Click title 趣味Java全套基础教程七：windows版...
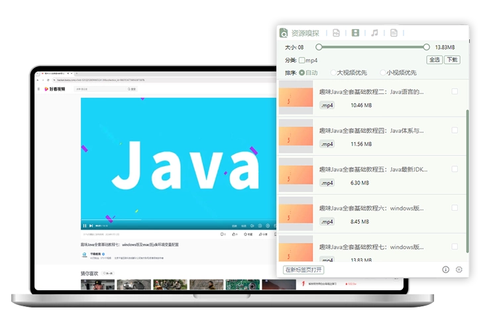Viewport: 497px width, 330px height. click(371, 247)
